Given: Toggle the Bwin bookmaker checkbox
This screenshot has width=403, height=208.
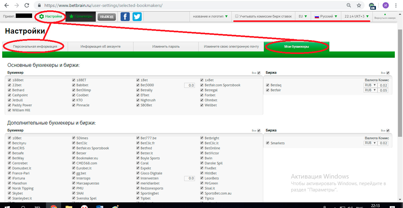Looking at the screenshot, I should [202, 158].
